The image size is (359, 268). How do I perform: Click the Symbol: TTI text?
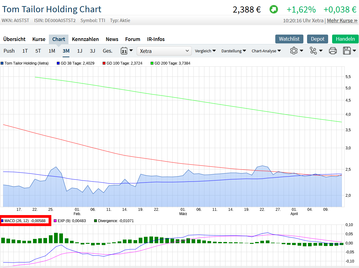click(x=93, y=20)
